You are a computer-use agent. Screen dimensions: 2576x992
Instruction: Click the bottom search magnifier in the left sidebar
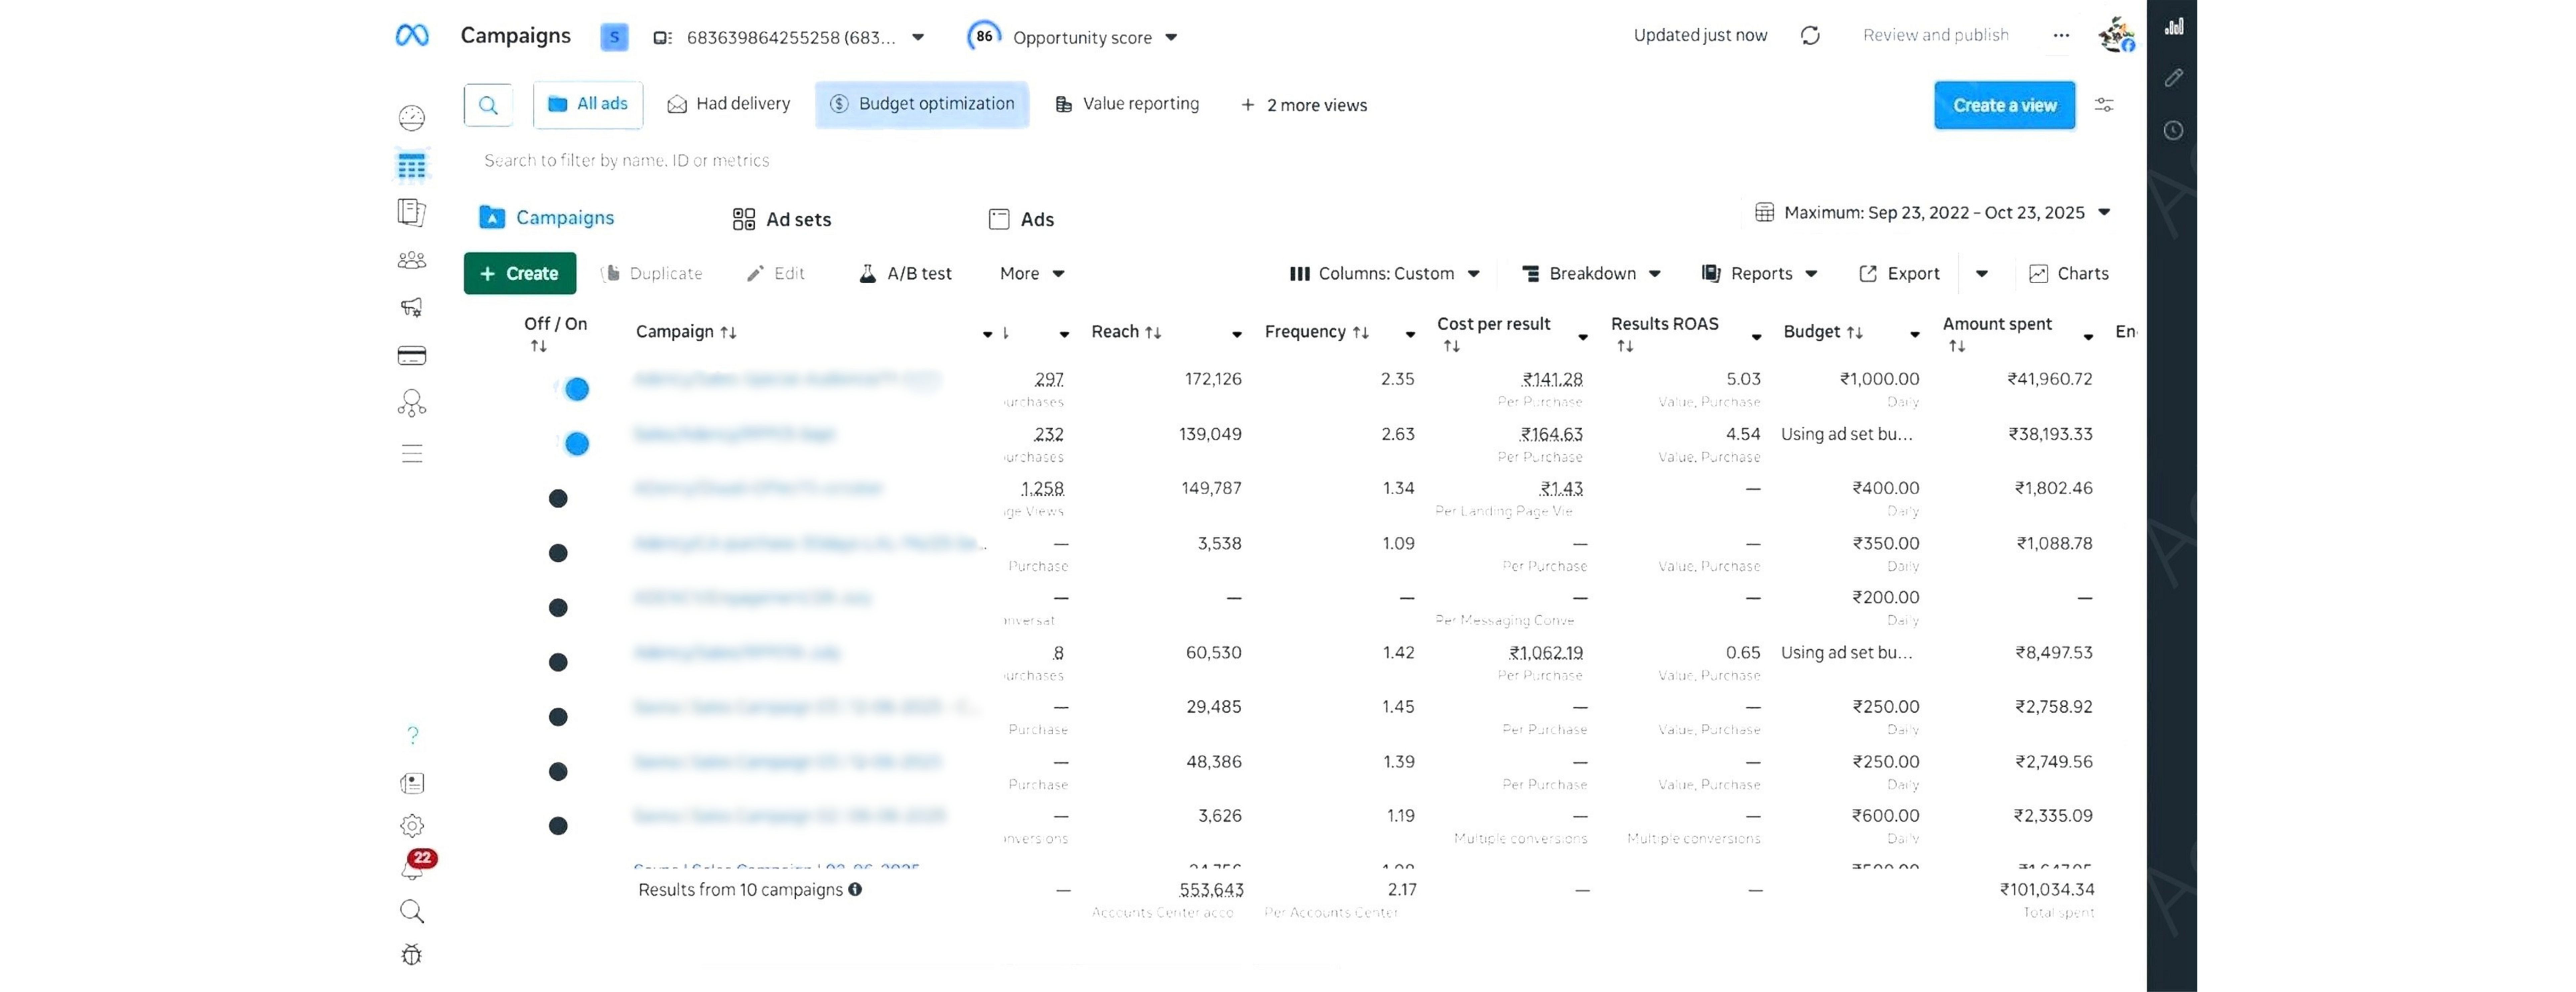click(x=412, y=912)
